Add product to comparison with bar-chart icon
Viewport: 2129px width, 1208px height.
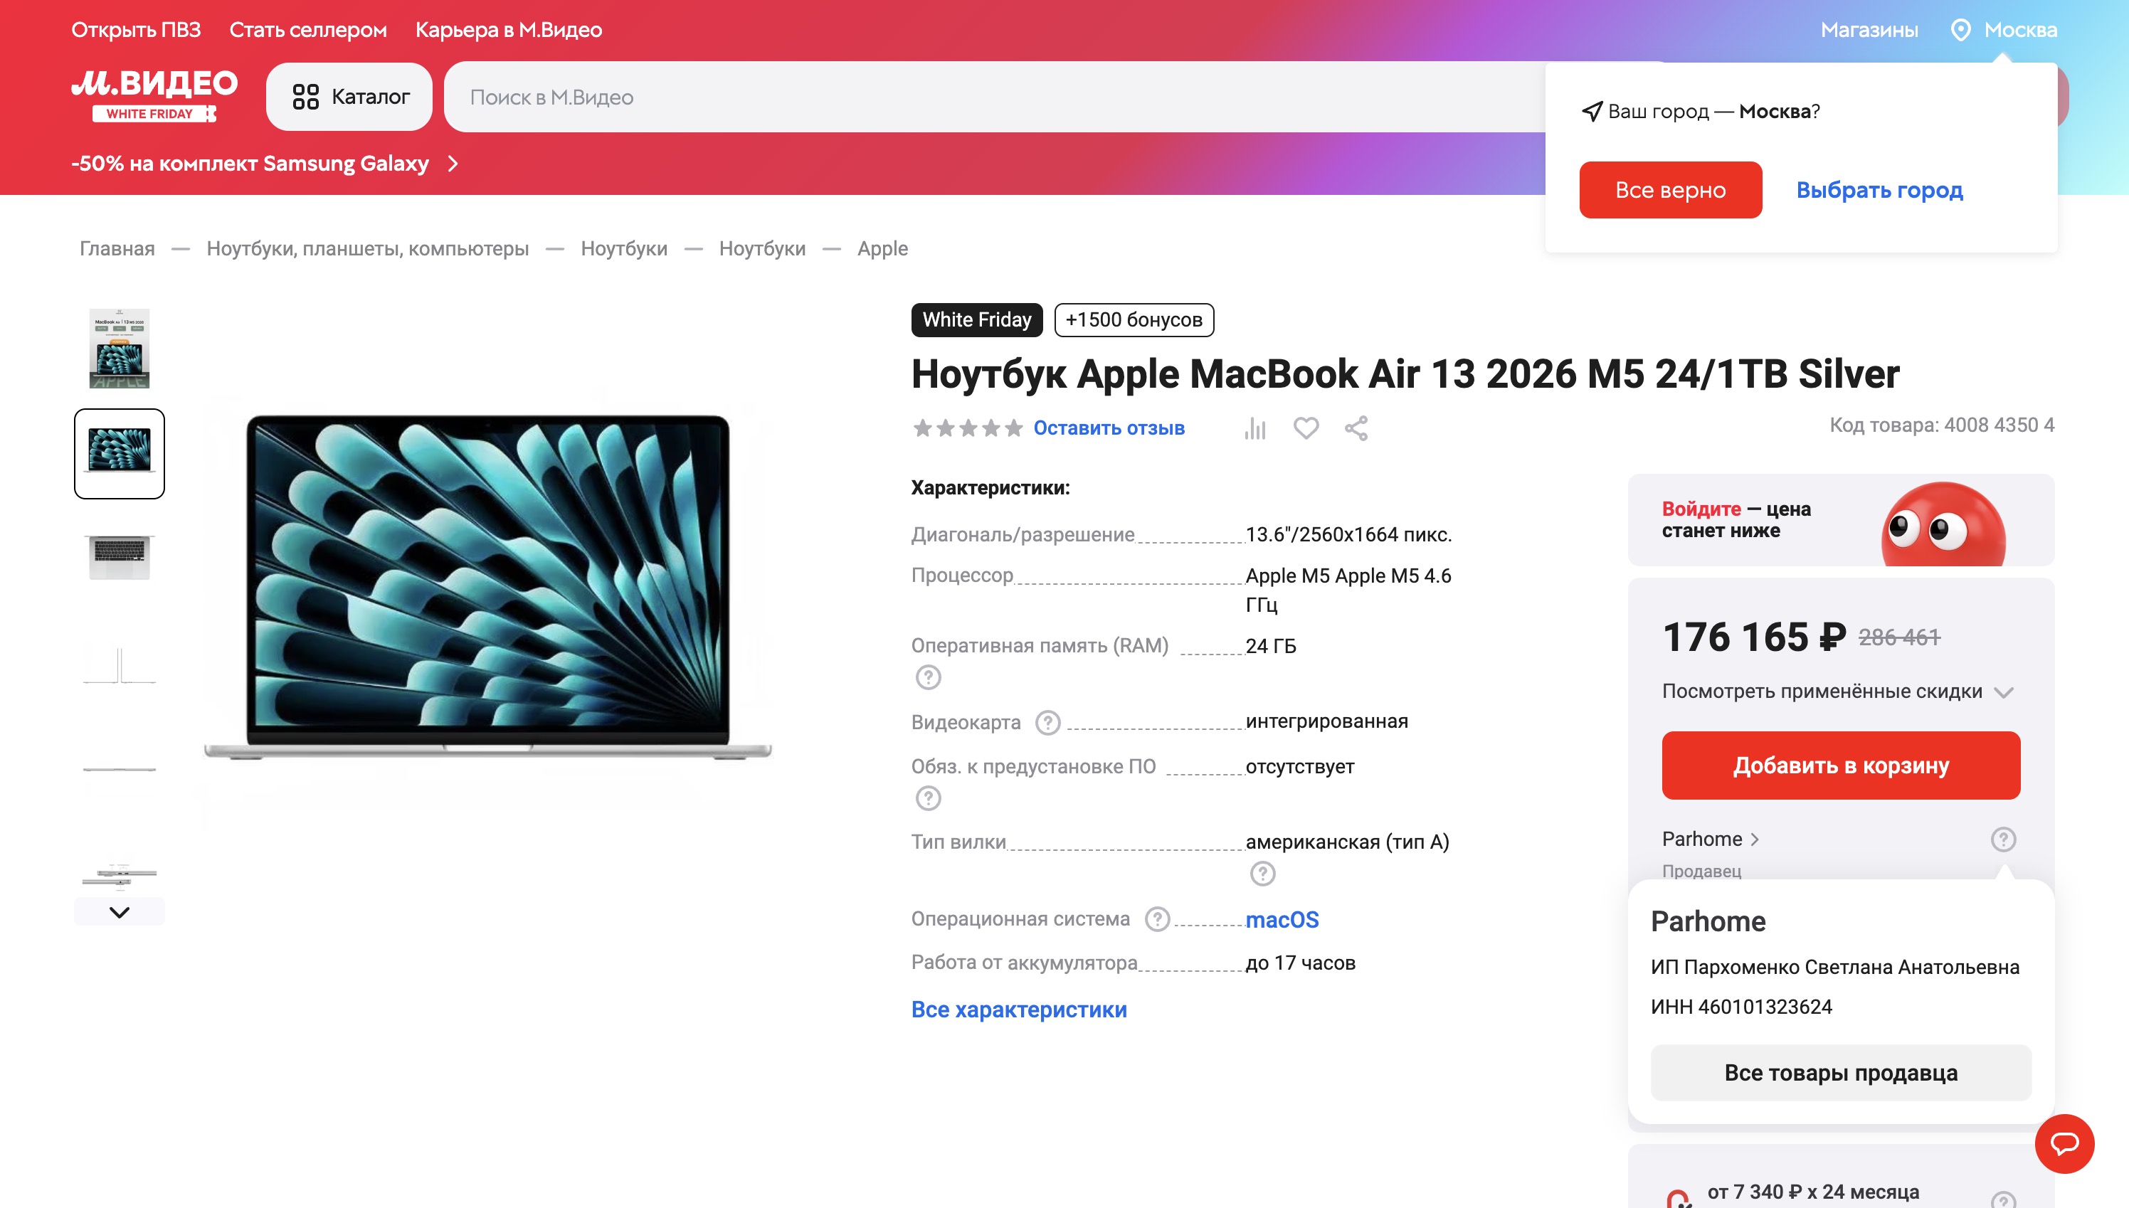click(x=1254, y=428)
